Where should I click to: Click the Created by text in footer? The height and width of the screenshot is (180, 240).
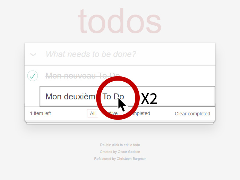108,152
